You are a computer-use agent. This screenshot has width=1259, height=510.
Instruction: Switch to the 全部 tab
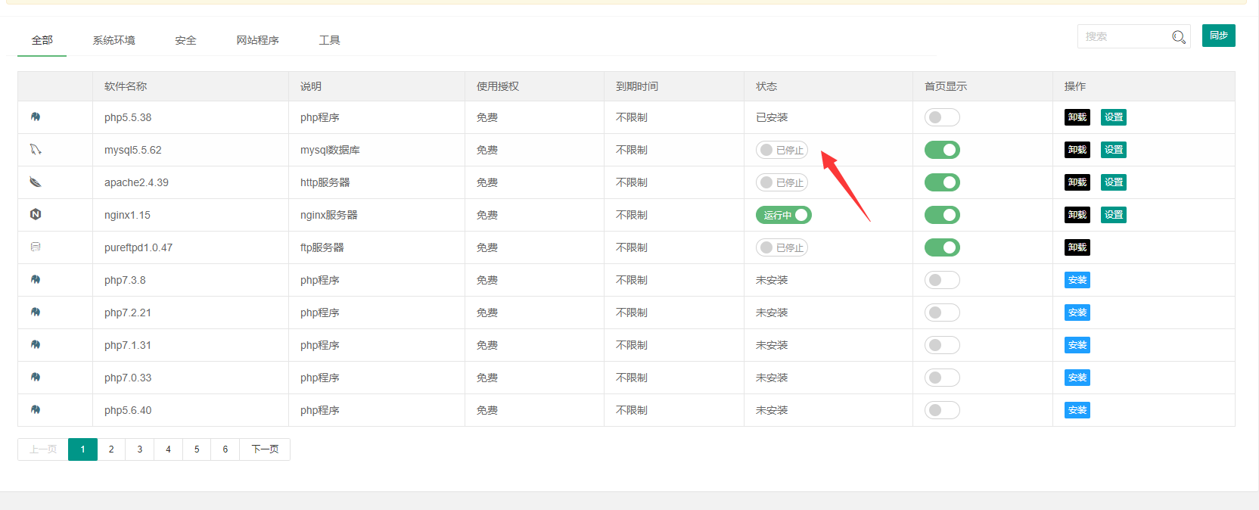42,40
